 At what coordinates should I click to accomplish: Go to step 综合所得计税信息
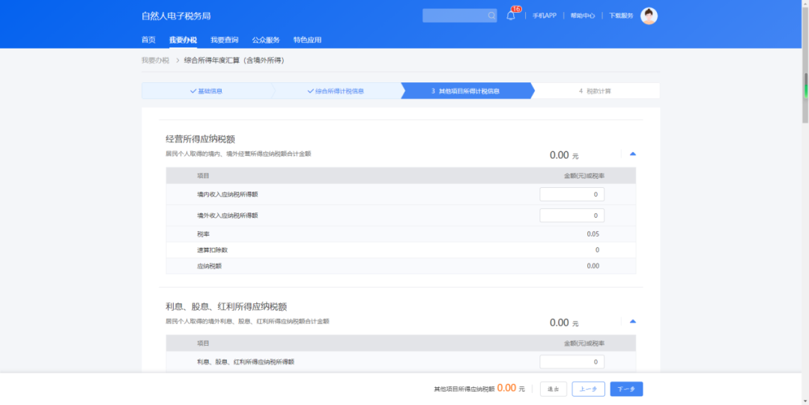(336, 91)
